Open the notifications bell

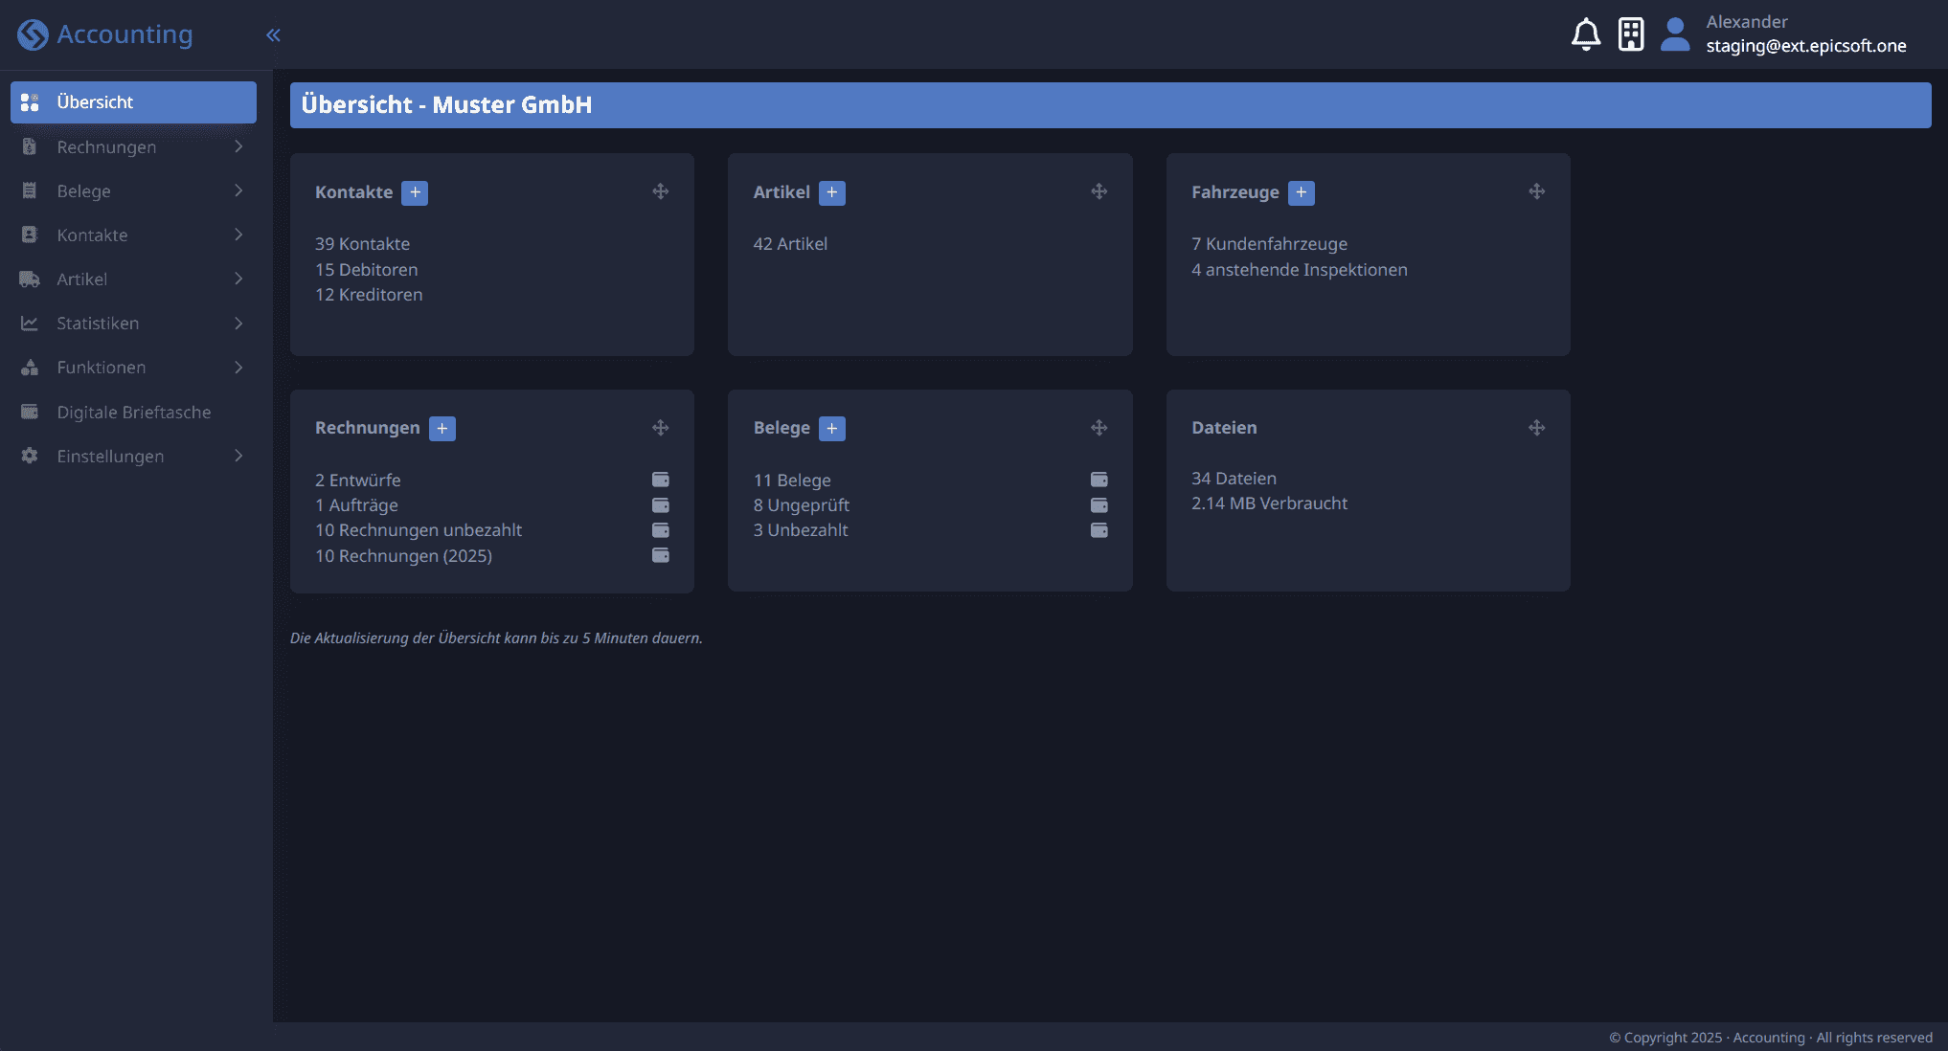1586,34
